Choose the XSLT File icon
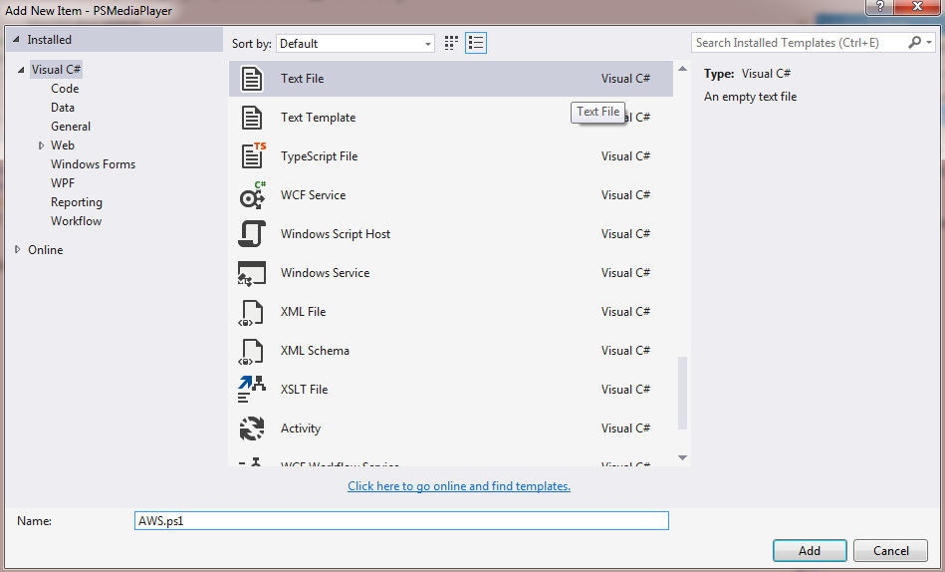This screenshot has width=945, height=572. point(252,390)
